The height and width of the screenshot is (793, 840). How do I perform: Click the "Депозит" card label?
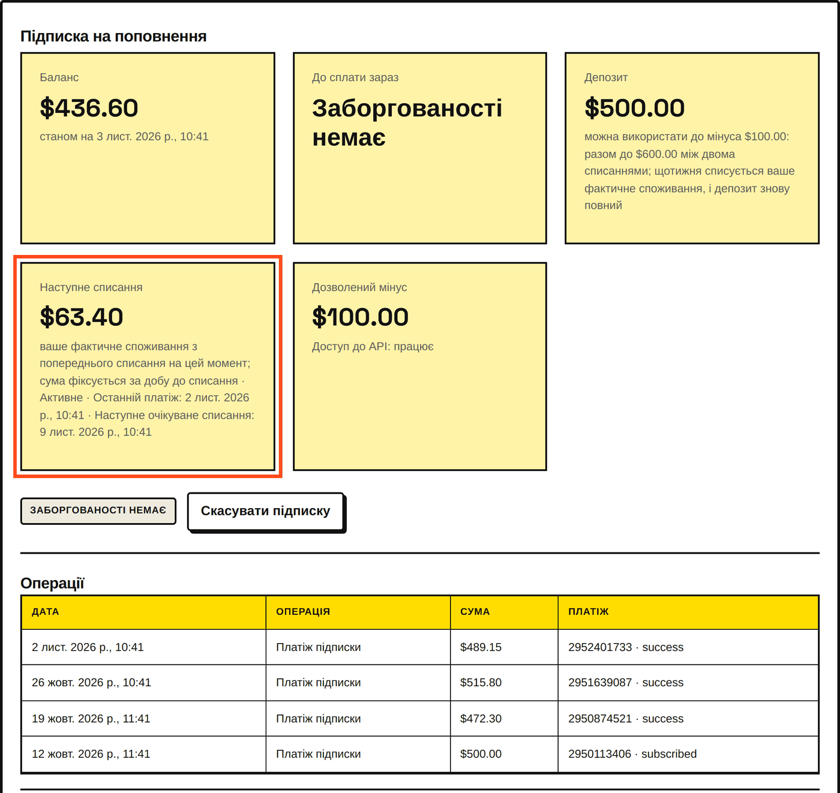[x=606, y=77]
